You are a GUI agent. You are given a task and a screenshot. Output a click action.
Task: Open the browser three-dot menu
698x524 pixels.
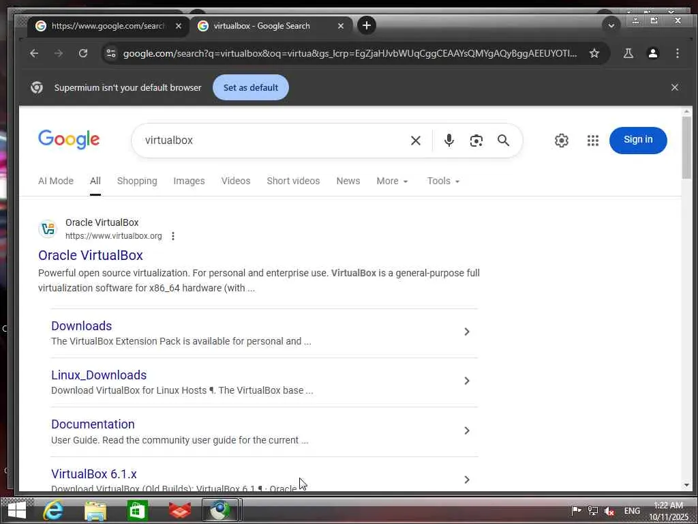[678, 53]
